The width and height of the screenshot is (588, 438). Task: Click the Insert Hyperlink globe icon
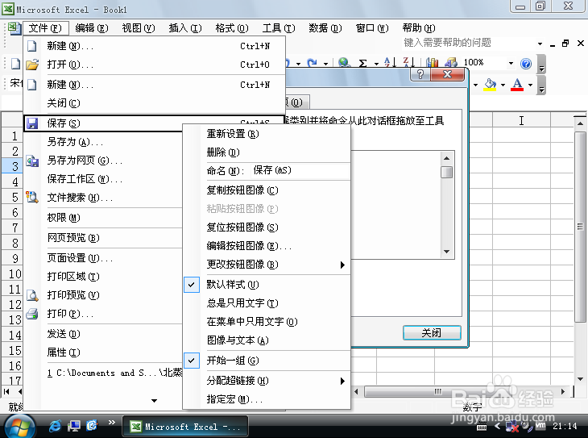(344, 63)
